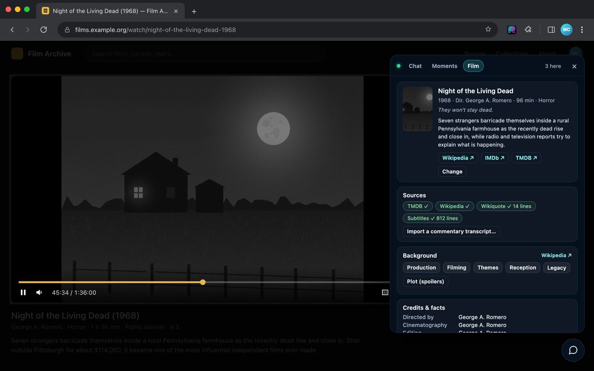Screen dimensions: 594x371
Task: Click 'Directed by' credit value George A. Romero
Action: (x=482, y=317)
